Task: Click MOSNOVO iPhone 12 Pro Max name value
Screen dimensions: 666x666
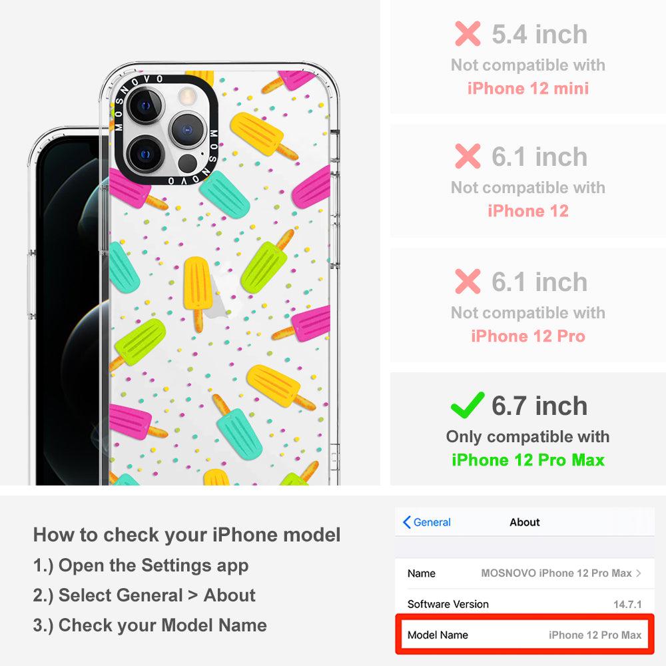Action: coord(556,573)
